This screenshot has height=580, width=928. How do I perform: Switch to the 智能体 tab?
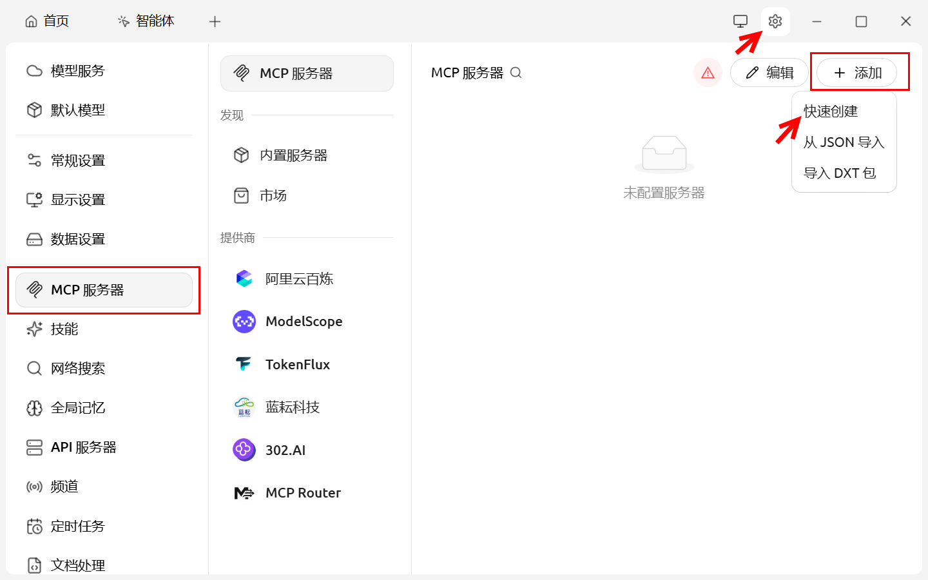[x=146, y=21]
